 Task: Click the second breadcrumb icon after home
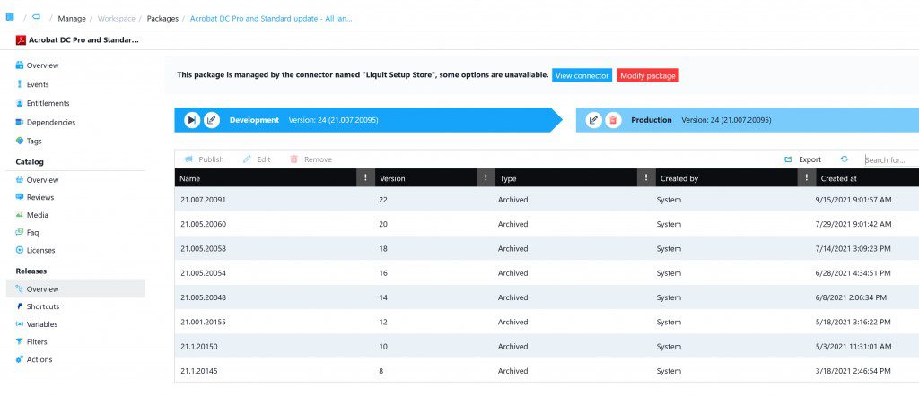37,17
